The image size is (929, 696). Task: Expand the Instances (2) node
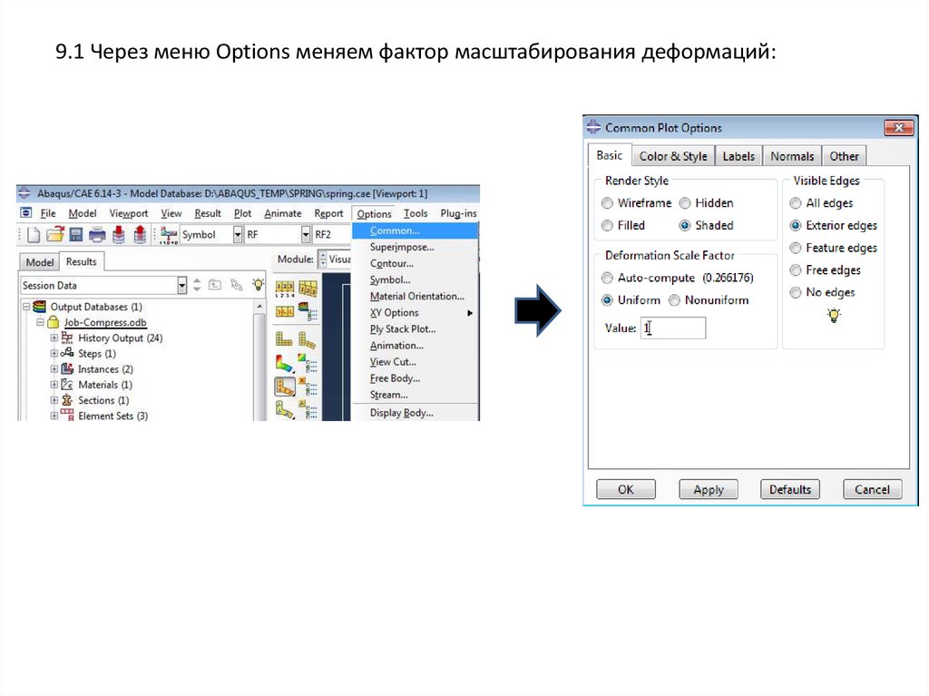tap(54, 368)
